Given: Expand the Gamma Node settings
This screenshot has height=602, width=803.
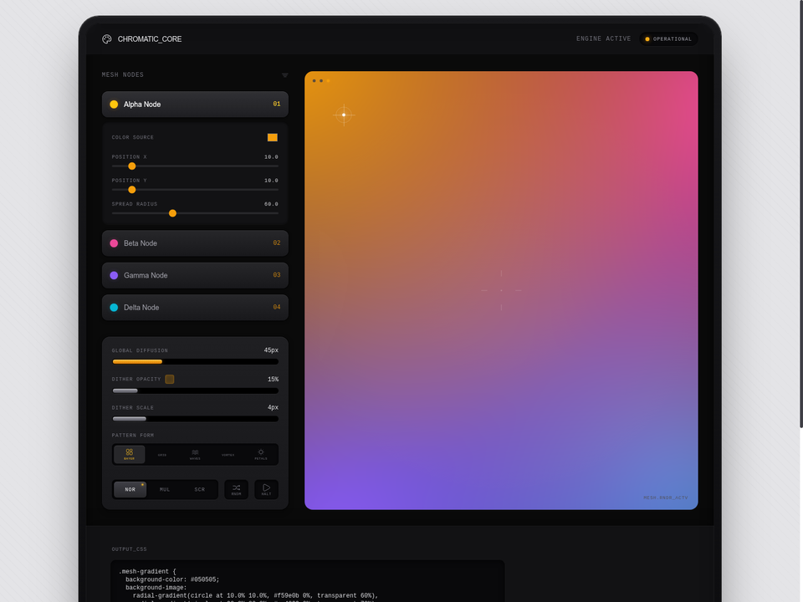Looking at the screenshot, I should (195, 275).
